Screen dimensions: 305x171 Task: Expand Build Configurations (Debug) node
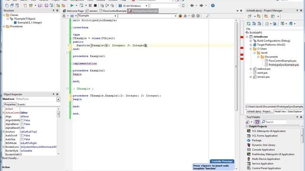(251, 41)
